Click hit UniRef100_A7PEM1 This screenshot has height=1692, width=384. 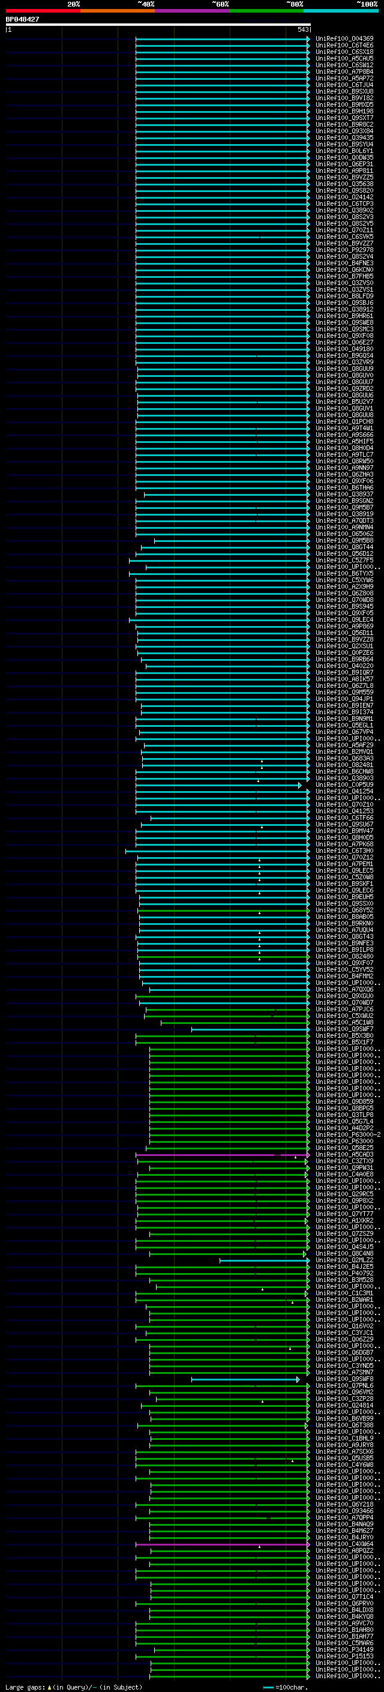[x=344, y=864]
